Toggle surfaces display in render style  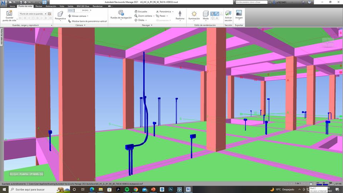pyautogui.click(x=213, y=14)
